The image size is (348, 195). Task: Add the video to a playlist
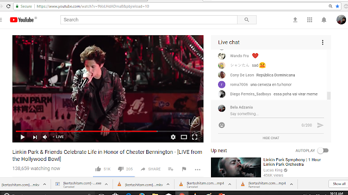tap(170, 169)
